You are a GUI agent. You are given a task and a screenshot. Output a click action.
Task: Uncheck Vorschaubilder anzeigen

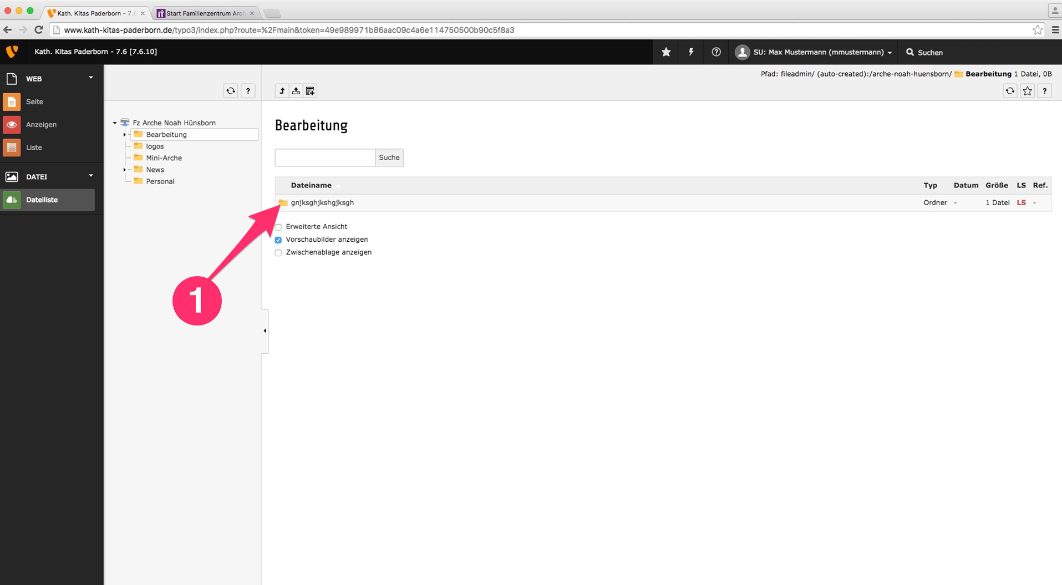(278, 240)
